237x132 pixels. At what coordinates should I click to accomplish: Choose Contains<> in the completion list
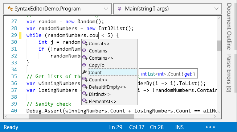pyautogui.click(x=110, y=58)
